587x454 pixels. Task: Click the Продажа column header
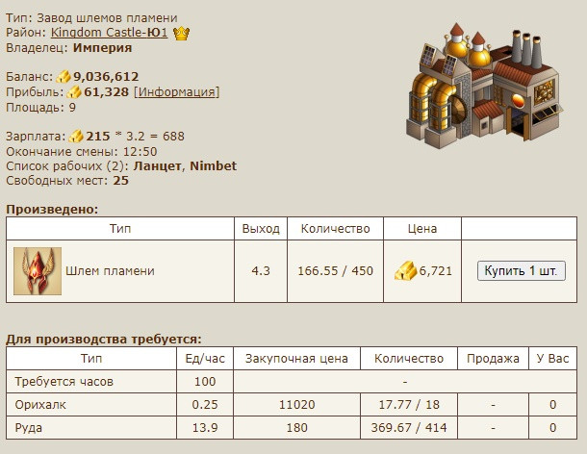pyautogui.click(x=493, y=359)
